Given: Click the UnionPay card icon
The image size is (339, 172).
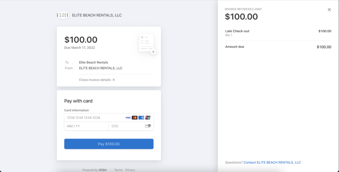Looking at the screenshot, I should point(148,118).
